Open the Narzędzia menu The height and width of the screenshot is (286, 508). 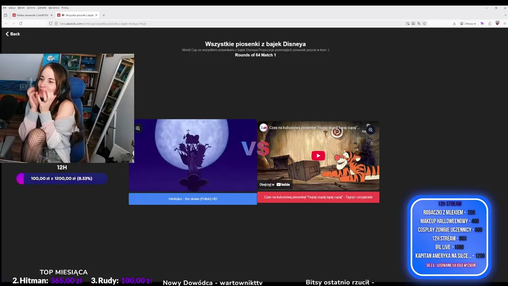(54, 8)
